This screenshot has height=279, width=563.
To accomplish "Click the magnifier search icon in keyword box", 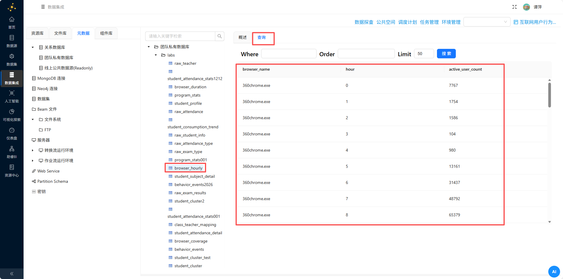I will (x=220, y=36).
